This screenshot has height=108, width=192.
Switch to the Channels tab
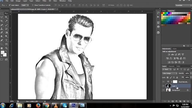tap(171, 66)
